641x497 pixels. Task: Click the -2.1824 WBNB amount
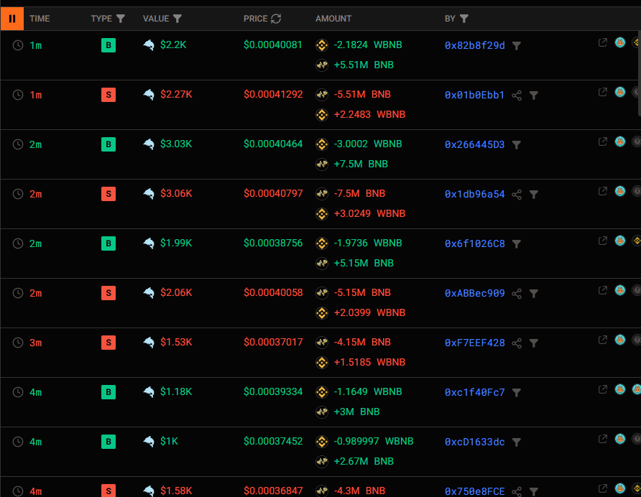point(368,45)
